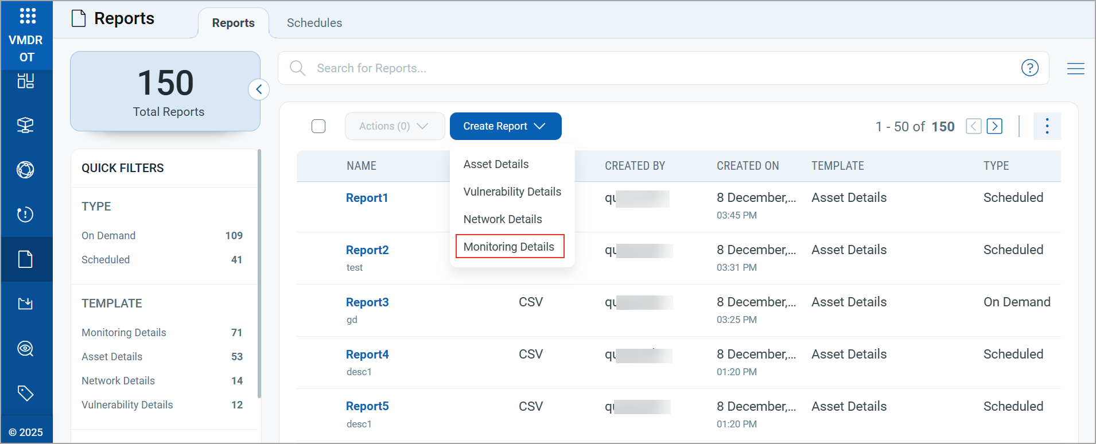Filter by On Demand type
The width and height of the screenshot is (1096, 444).
click(108, 236)
